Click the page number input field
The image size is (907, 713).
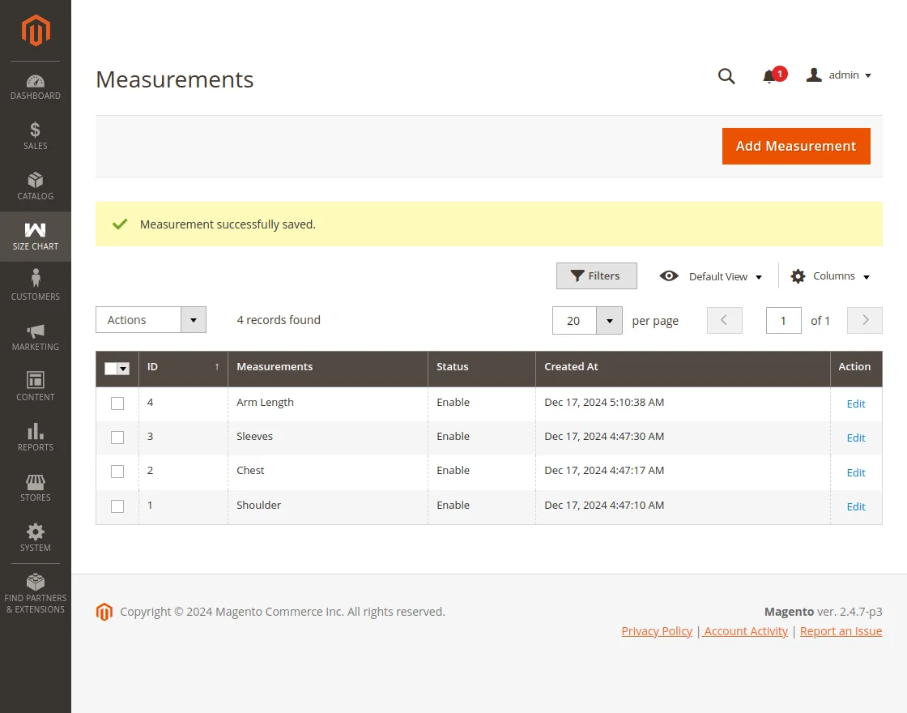click(x=783, y=321)
